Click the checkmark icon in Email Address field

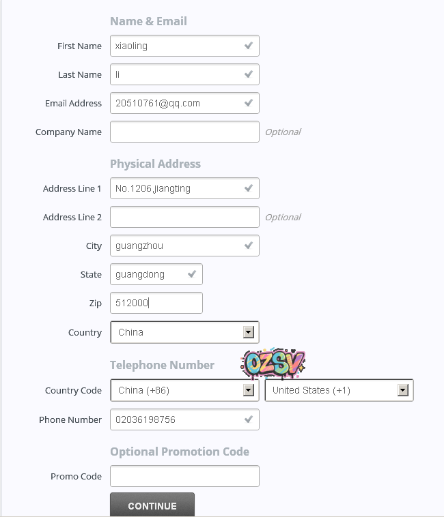pyautogui.click(x=249, y=103)
